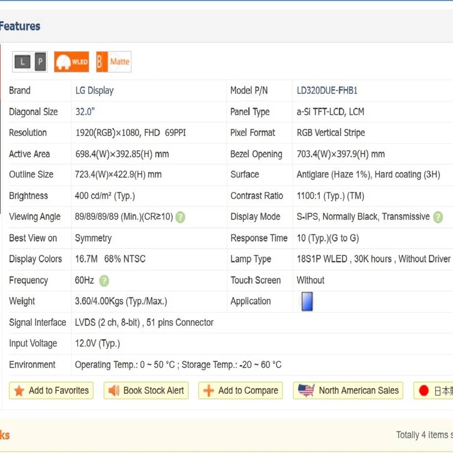
Task: Select the LVDS signal interface value
Action: [x=144, y=323]
